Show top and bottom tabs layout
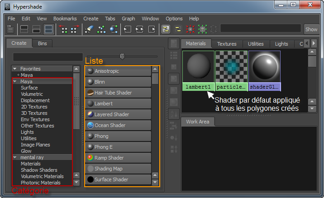Viewport: 324px width, 198px height. click(x=48, y=29)
